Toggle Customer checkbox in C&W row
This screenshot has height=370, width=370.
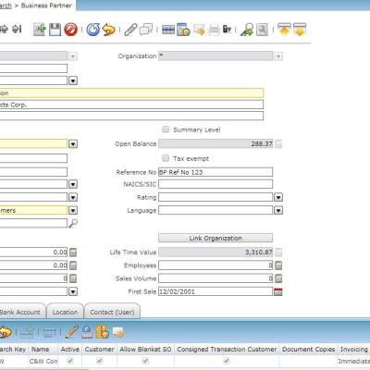coord(100,361)
